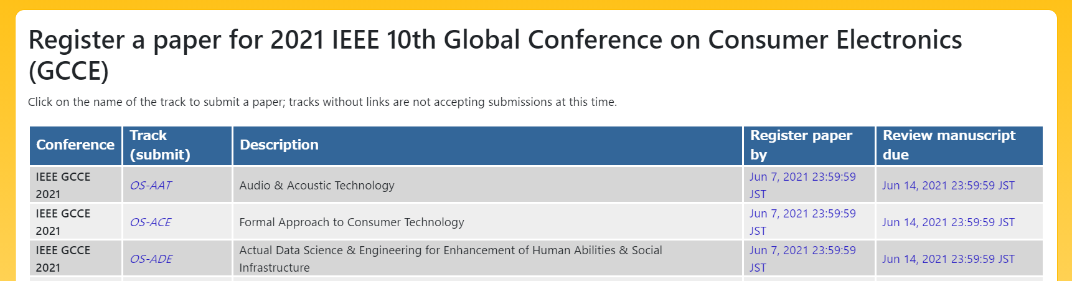Click Jun 7 register deadline for OS-ACE
Screen dimensions: 1072x281
click(x=802, y=222)
